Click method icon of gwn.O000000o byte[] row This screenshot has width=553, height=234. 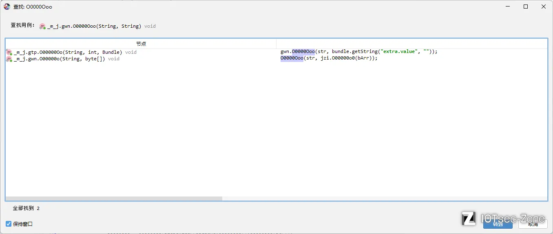pos(9,59)
